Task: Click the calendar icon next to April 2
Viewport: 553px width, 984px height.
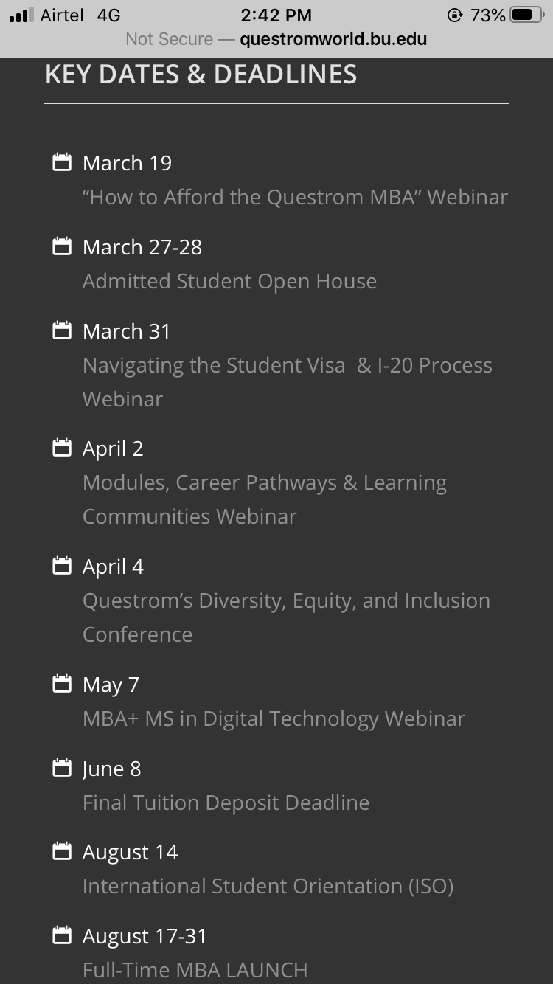Action: 62,448
